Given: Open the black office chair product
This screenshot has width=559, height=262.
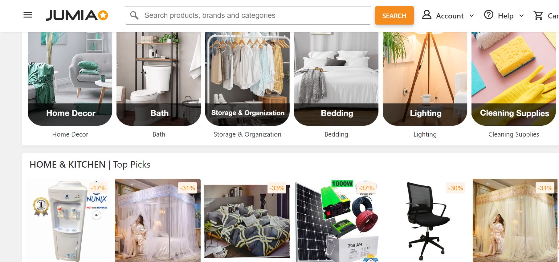Looking at the screenshot, I should 425,220.
